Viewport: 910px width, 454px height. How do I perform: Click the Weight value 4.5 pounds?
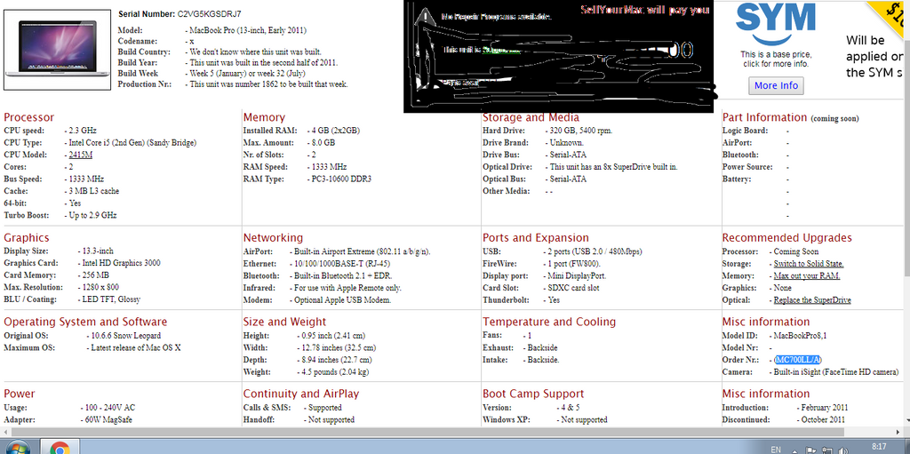pyautogui.click(x=335, y=371)
